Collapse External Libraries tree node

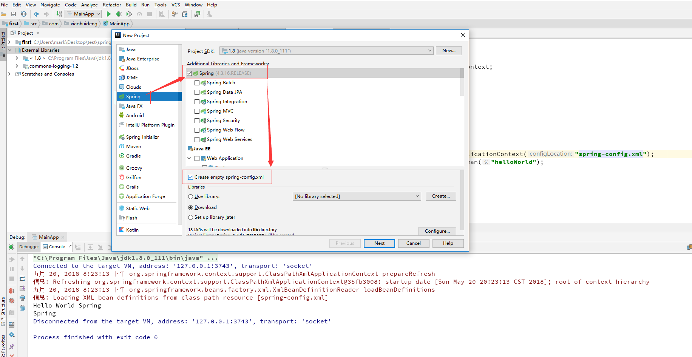click(x=9, y=50)
